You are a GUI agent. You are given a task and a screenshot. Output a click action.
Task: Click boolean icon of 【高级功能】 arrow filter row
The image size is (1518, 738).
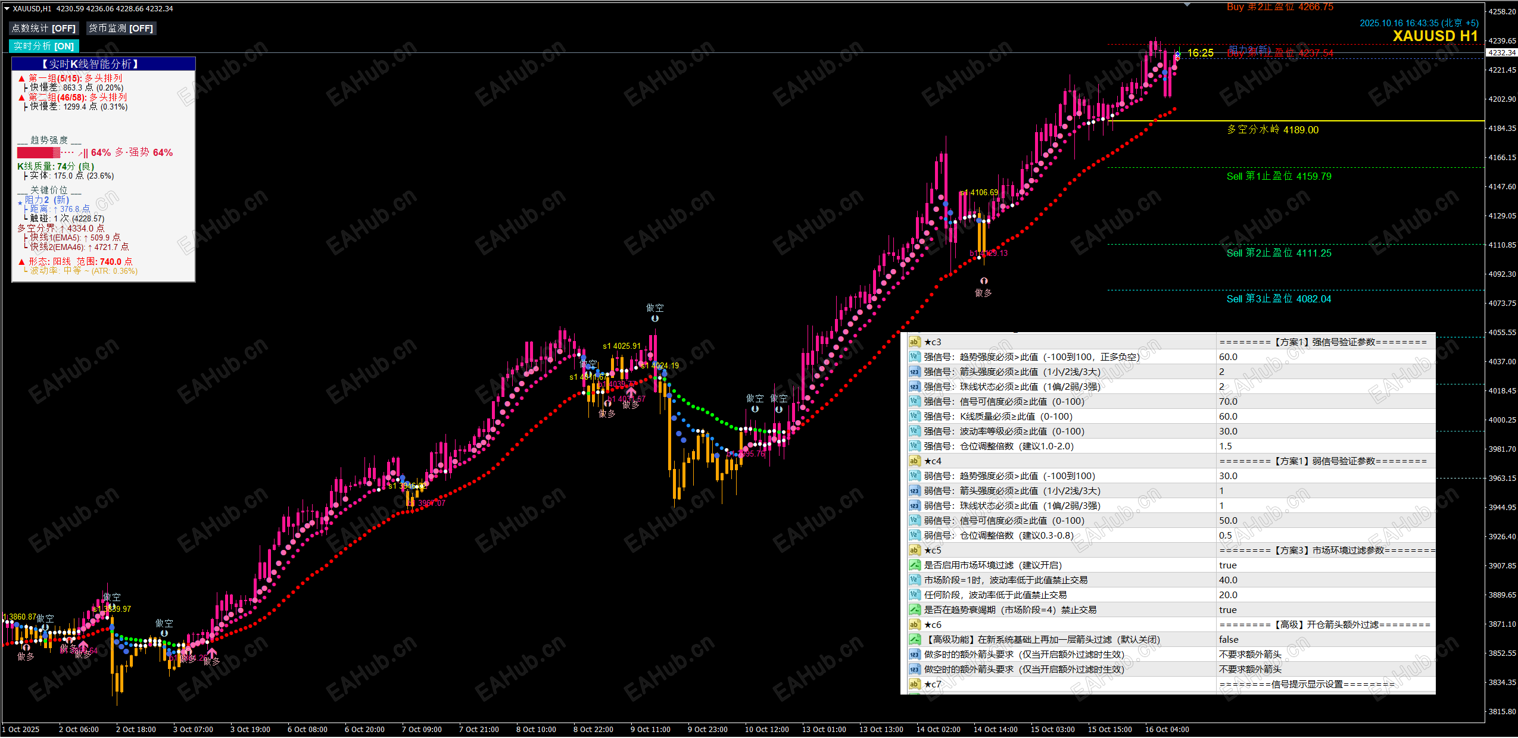click(x=914, y=639)
